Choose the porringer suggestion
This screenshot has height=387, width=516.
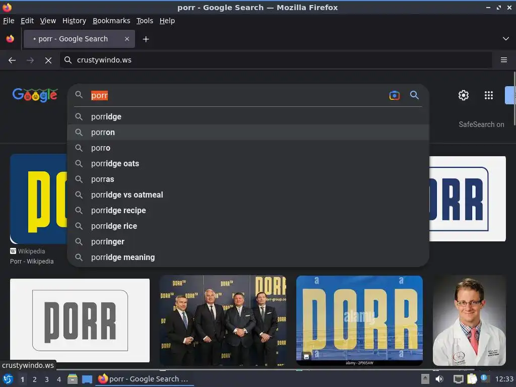[248, 242]
